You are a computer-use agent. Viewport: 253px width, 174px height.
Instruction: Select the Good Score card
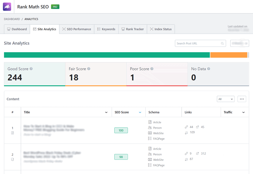[34, 74]
